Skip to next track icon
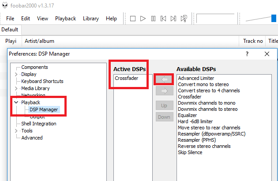 (x=173, y=19)
